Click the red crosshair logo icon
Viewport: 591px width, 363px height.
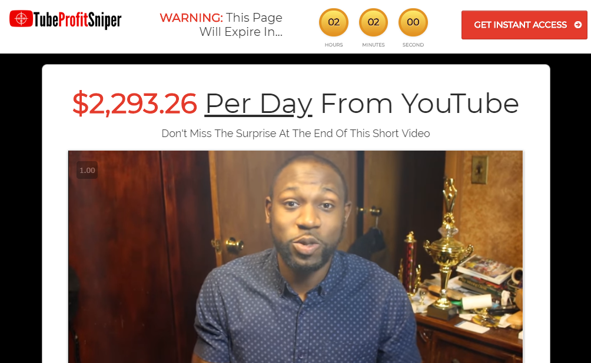[x=21, y=18]
